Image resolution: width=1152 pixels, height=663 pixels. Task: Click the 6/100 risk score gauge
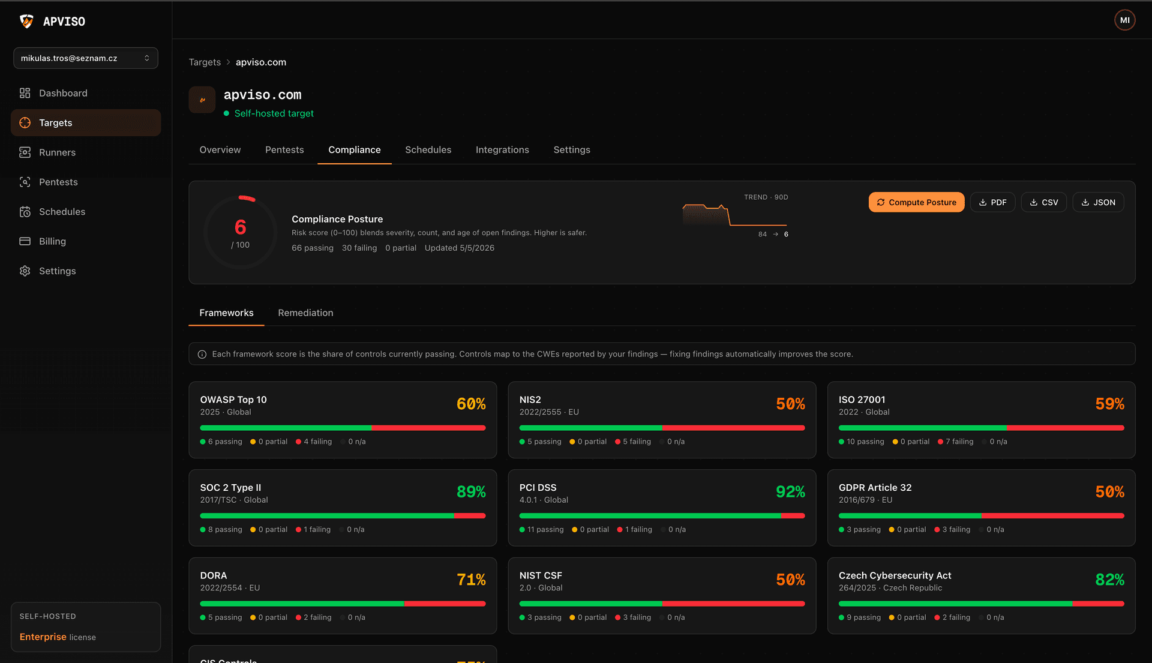tap(241, 232)
